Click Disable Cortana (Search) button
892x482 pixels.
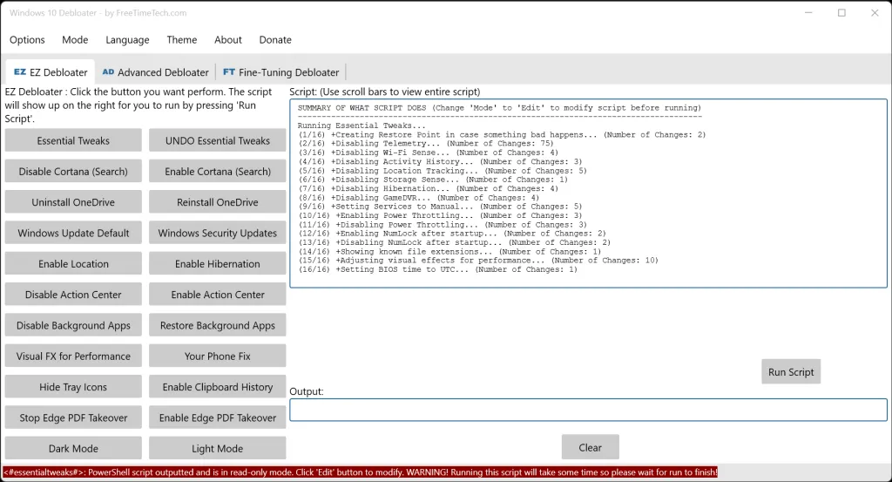73,172
